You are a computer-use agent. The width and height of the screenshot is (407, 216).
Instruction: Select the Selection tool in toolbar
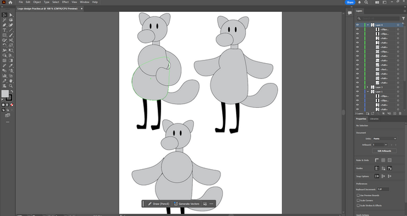coord(5,15)
